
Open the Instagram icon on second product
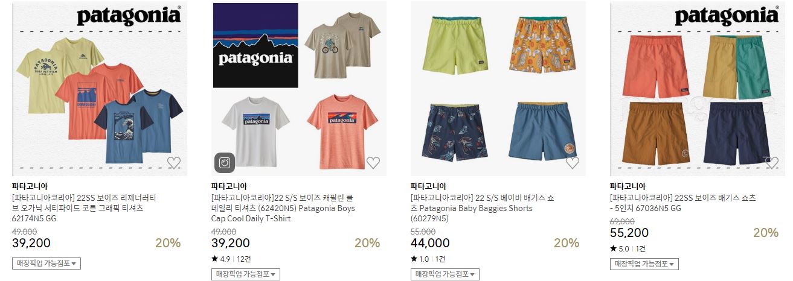pyautogui.click(x=225, y=163)
